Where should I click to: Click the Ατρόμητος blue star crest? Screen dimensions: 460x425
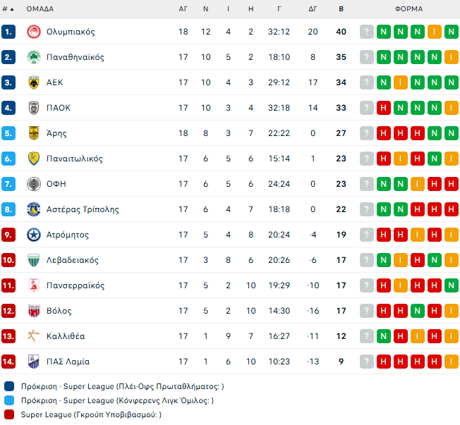[x=33, y=235]
